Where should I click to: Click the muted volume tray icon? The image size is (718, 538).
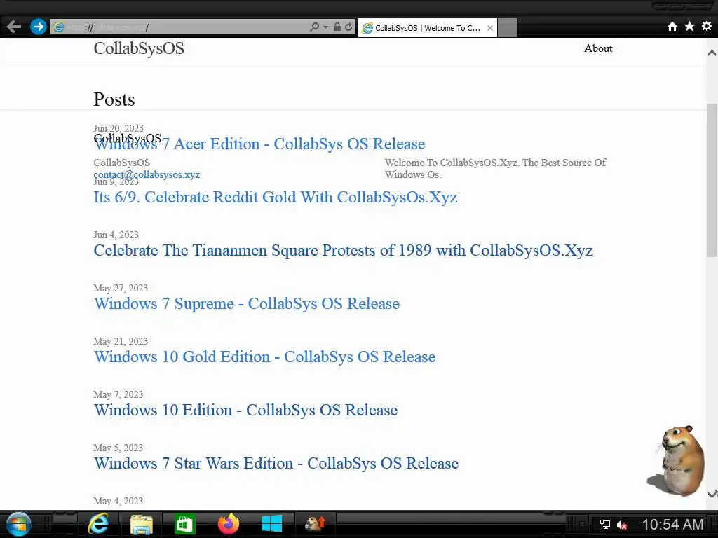[622, 525]
